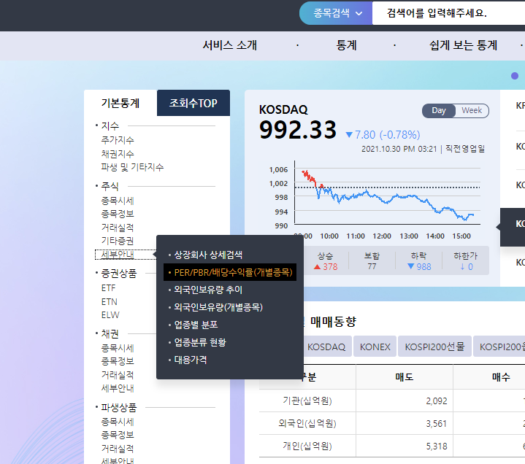Select Week in the chart period toggle
This screenshot has height=464, width=525.
[x=472, y=110]
